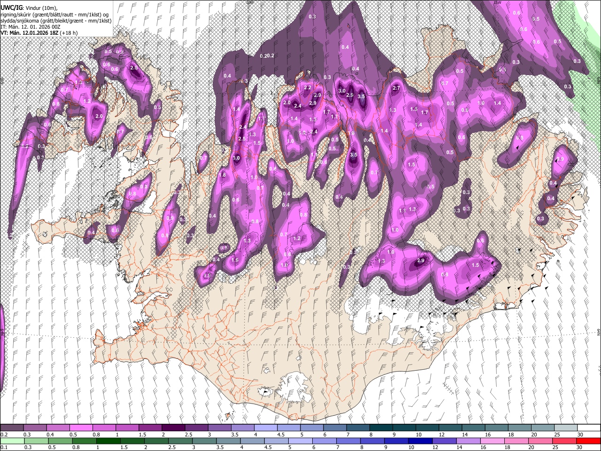601x451 pixels.
Task: Click the darkest green swatch labeled 1 on rain scale
Action: click(108, 441)
